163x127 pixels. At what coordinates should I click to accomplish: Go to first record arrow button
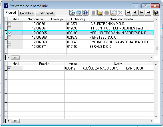(128, 13)
